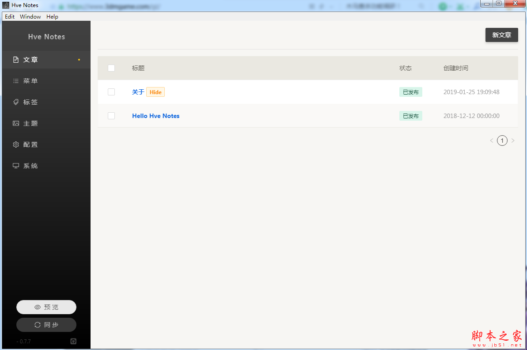Screen dimensions: 527x350
Task: Click the menu list icon in sidebar
Action: [16, 81]
